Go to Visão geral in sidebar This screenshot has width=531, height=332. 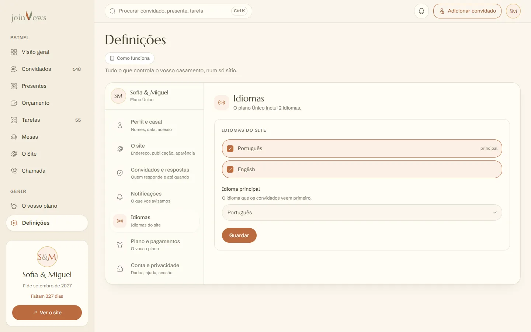click(x=47, y=52)
